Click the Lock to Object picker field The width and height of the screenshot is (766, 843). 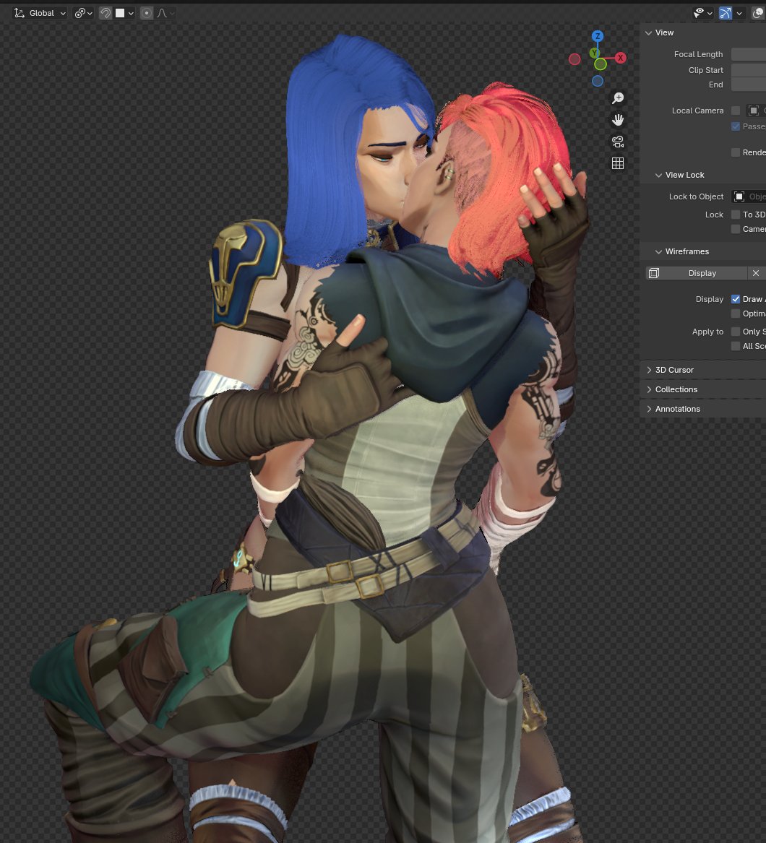[748, 196]
